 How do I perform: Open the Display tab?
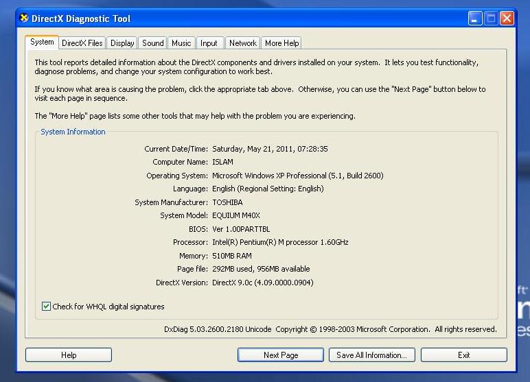(x=122, y=43)
